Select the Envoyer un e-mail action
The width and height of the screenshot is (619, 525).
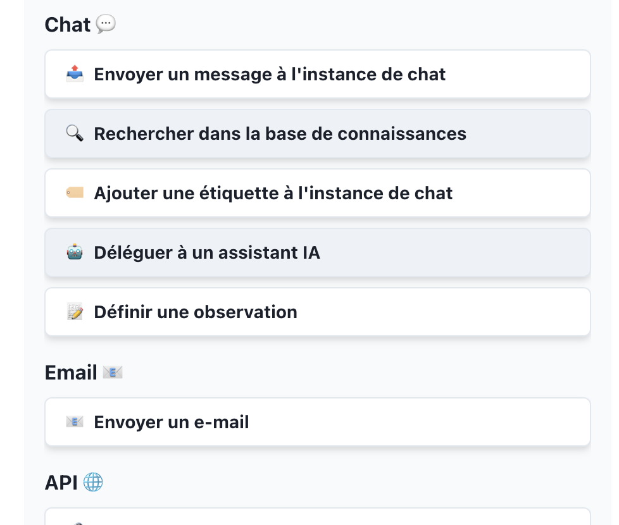coord(172,422)
